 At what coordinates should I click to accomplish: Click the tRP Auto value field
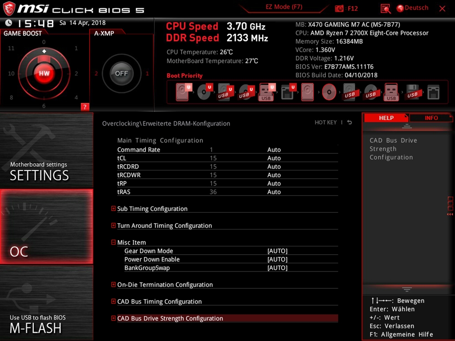coord(274,184)
